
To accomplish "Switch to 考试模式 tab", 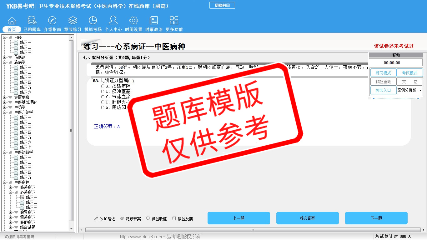I will tap(409, 73).
